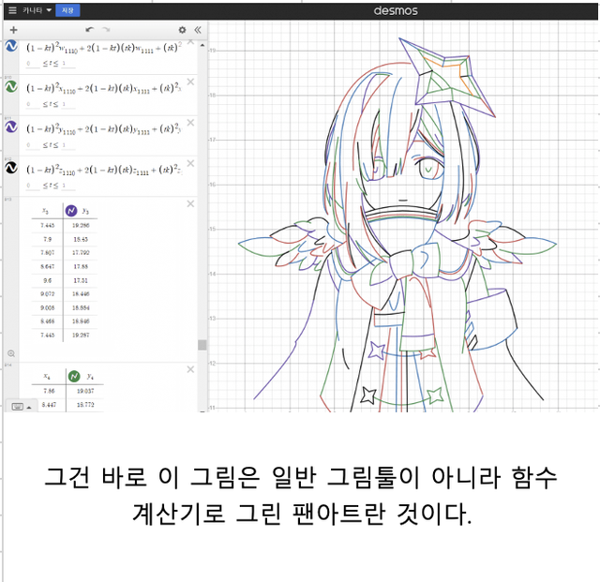The height and width of the screenshot is (582, 600).
Task: Click the w1110 Bezier expression formula
Action: pyautogui.click(x=104, y=48)
